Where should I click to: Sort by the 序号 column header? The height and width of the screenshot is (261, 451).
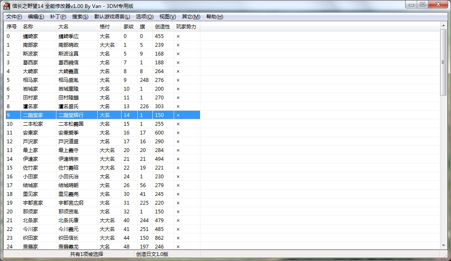pyautogui.click(x=13, y=26)
